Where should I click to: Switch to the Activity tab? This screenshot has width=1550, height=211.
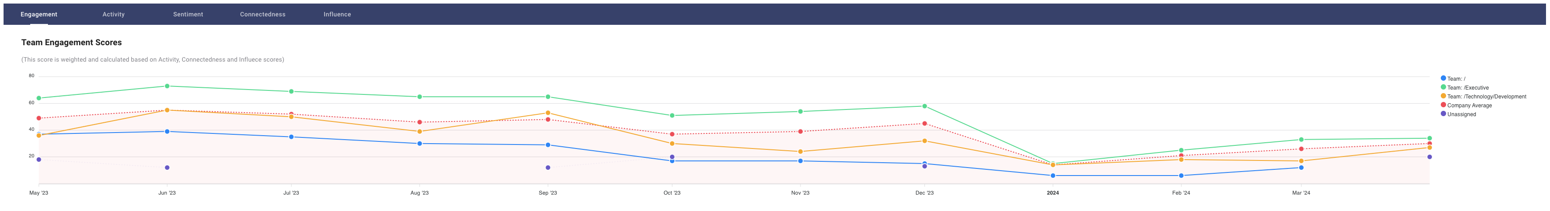point(113,15)
